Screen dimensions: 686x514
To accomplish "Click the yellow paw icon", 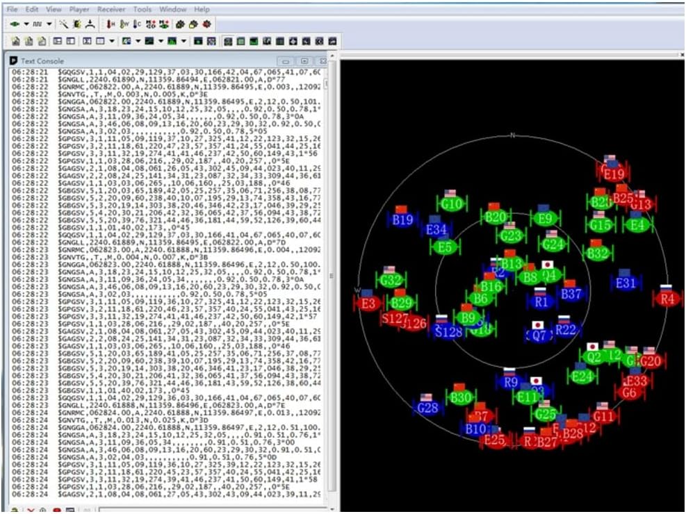I will point(193,24).
